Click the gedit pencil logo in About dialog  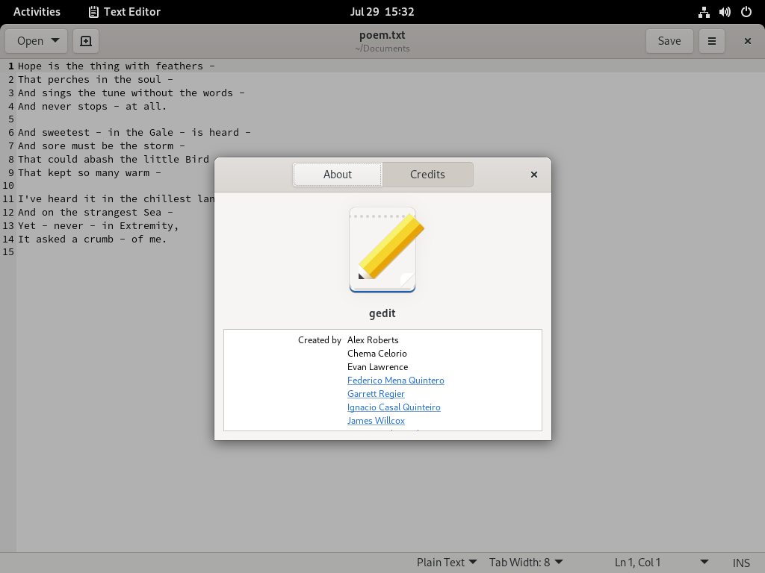point(386,251)
